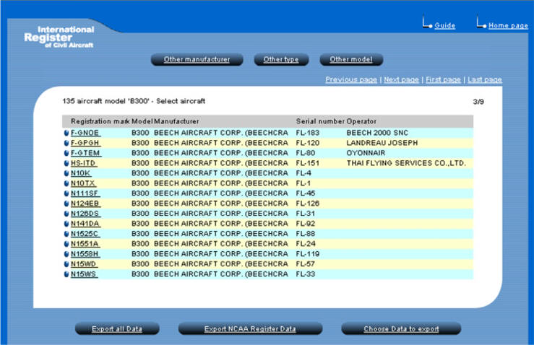The width and height of the screenshot is (534, 345).
Task: Open aircraft registration HS-ITD
Action: coord(84,163)
